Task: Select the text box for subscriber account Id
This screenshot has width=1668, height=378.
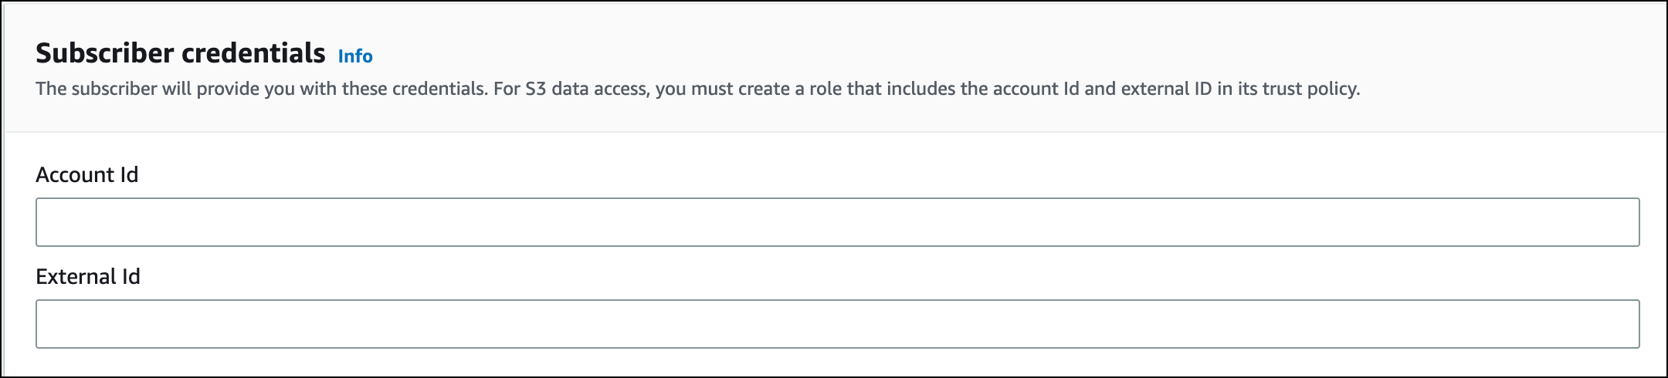Action: coord(837,222)
